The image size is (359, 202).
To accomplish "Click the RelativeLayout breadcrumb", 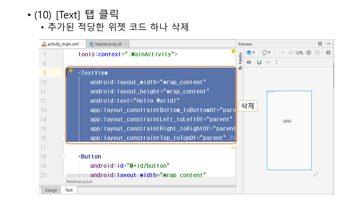I will tap(79, 182).
